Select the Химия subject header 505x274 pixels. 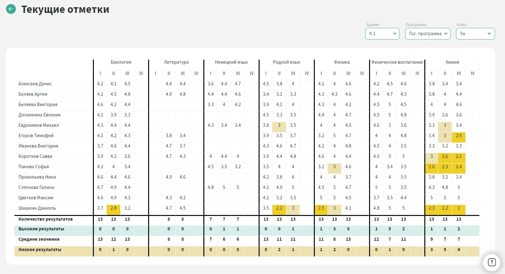[x=452, y=62]
